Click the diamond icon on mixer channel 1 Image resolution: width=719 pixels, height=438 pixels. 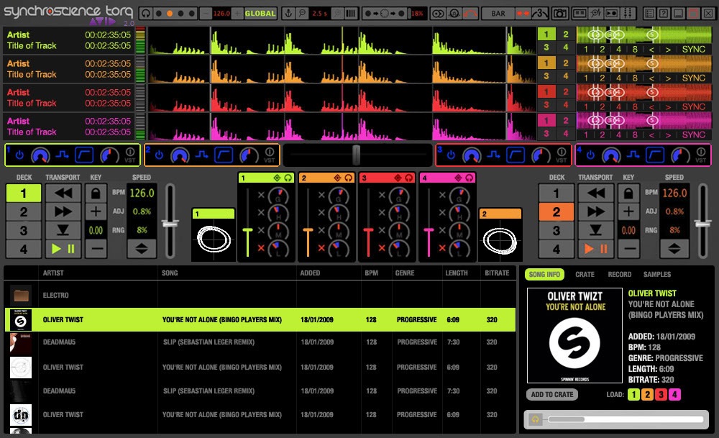277,178
